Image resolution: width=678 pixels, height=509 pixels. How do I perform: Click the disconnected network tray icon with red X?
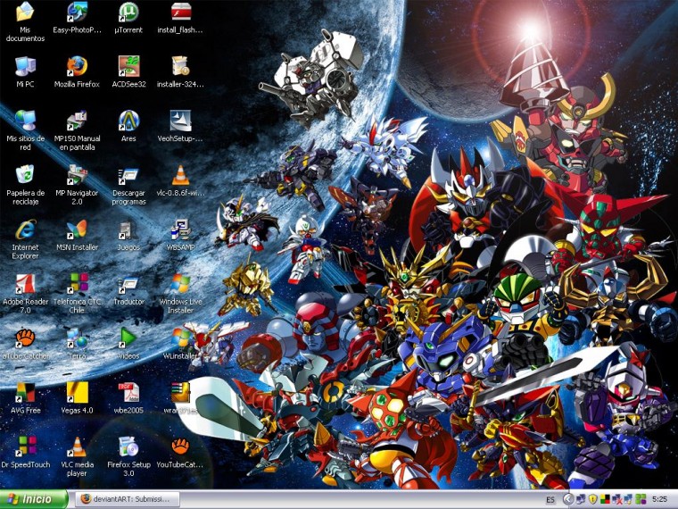pyautogui.click(x=617, y=499)
